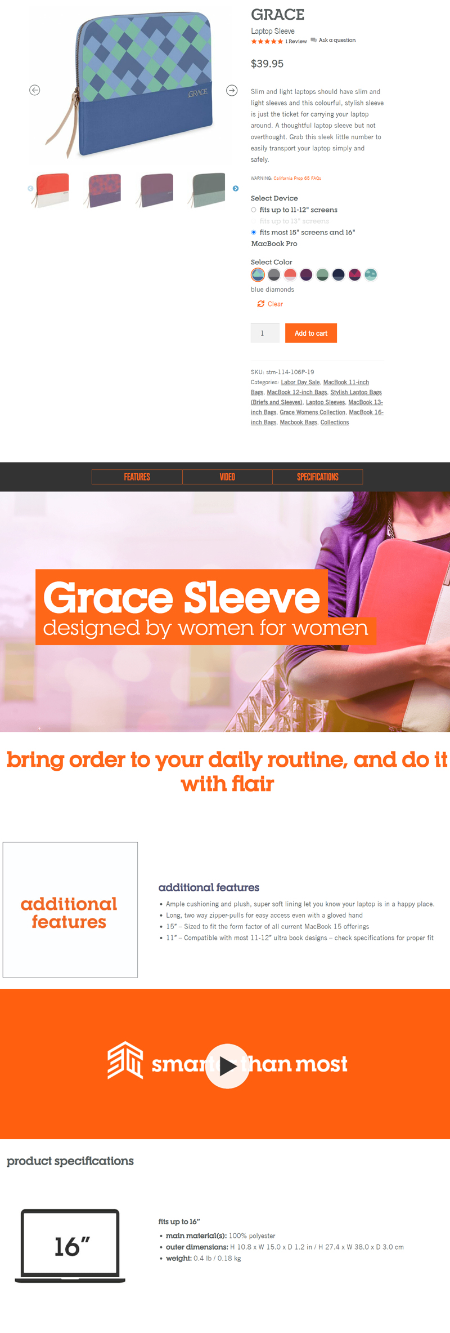This screenshot has height=1333, width=450.
Task: Show the next product image with right arrow
Action: (x=232, y=90)
